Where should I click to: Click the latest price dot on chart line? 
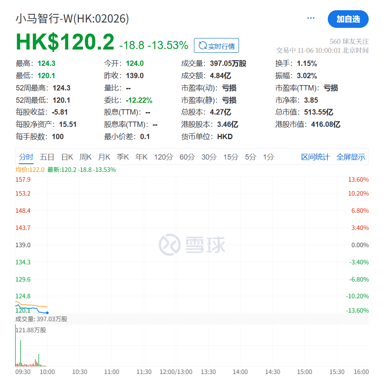coord(47,313)
